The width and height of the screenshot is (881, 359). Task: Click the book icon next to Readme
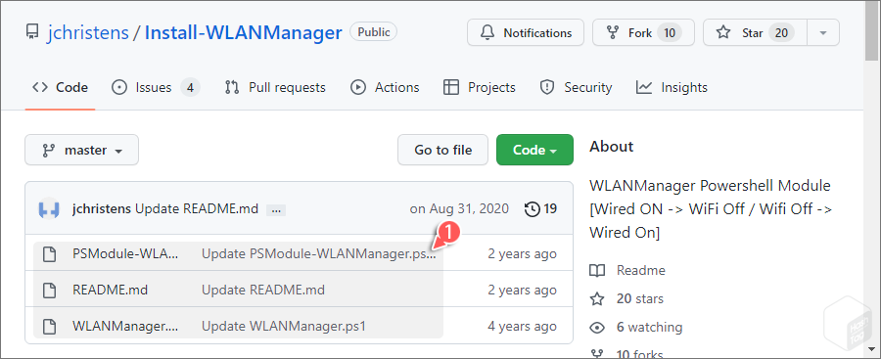[597, 271]
